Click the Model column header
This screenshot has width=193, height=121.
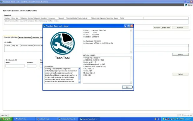pyautogui.click(x=62, y=18)
